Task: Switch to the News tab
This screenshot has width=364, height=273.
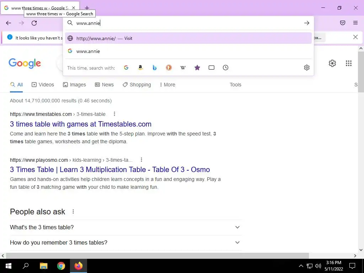Action: [104, 85]
